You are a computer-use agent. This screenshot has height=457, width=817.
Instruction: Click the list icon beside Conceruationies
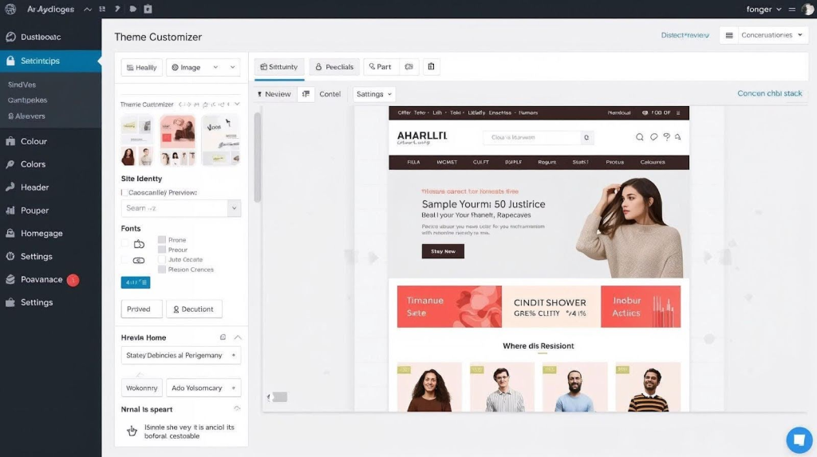point(729,35)
